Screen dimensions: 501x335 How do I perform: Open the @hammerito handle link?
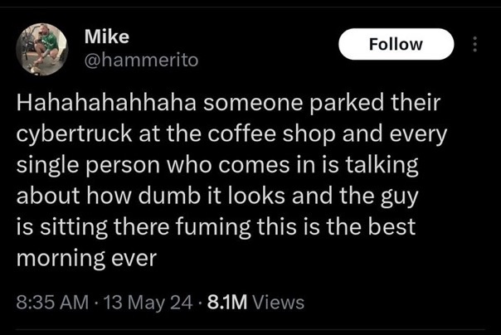[141, 60]
